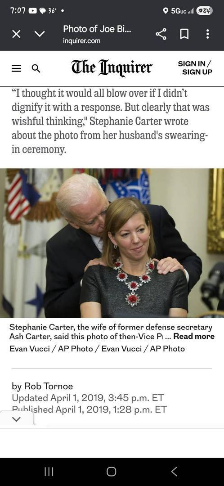Expand the browser tab chevron dropdown
Image resolution: width=224 pixels, height=486 pixels.
tap(39, 34)
